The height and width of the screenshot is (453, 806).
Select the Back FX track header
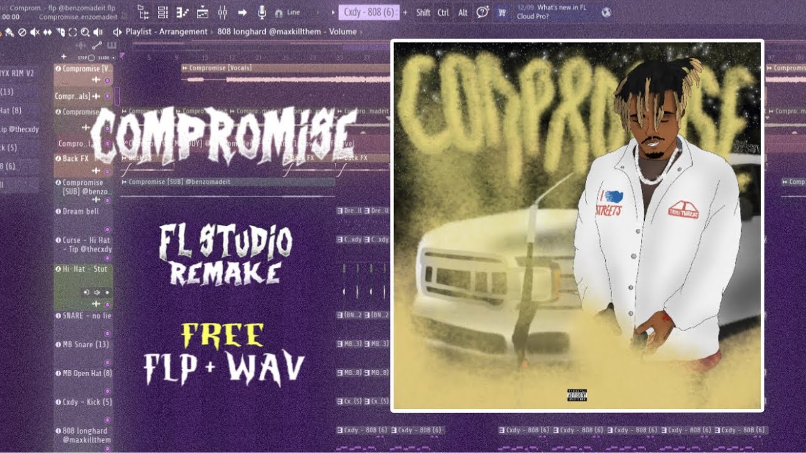pyautogui.click(x=83, y=165)
